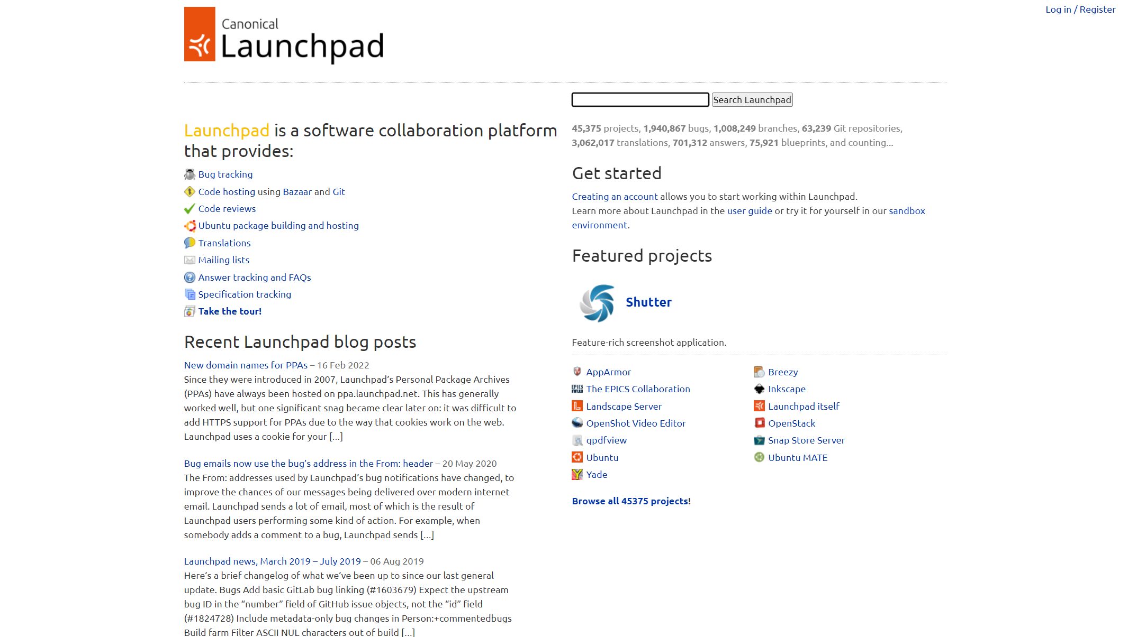Click the Take the tour icon
Image resolution: width=1128 pixels, height=637 pixels.
189,311
